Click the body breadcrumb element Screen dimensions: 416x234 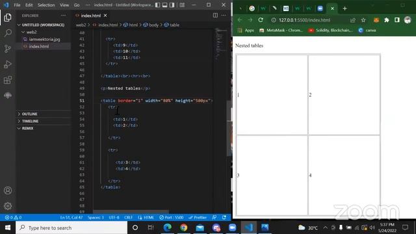pyautogui.click(x=151, y=25)
